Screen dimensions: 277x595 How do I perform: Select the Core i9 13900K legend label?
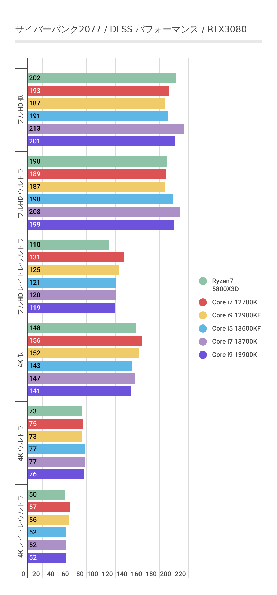234,355
